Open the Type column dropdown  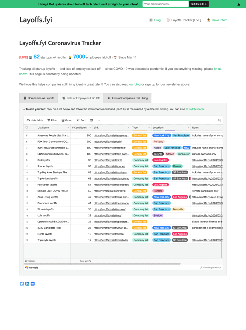(x=149, y=127)
